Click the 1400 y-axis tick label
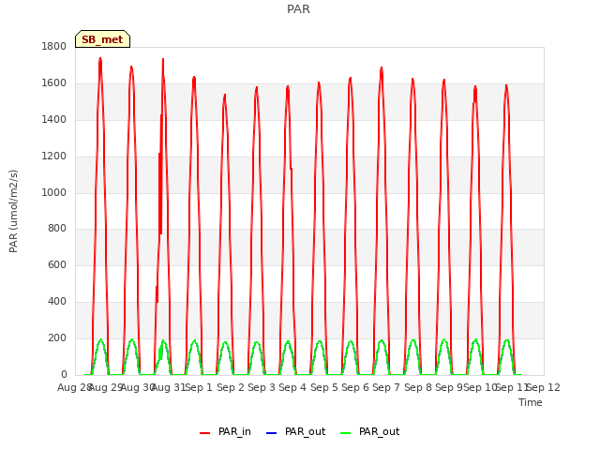 (x=54, y=120)
